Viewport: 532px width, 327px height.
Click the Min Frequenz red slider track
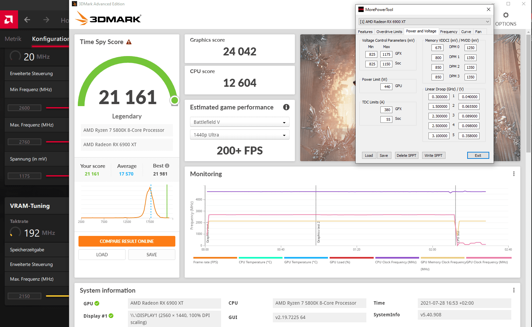click(57, 108)
